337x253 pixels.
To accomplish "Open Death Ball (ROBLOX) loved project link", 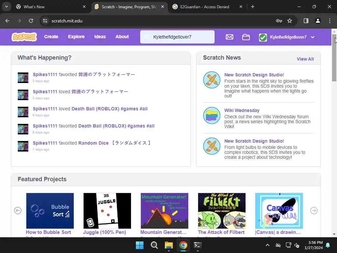I will pyautogui.click(x=109, y=109).
